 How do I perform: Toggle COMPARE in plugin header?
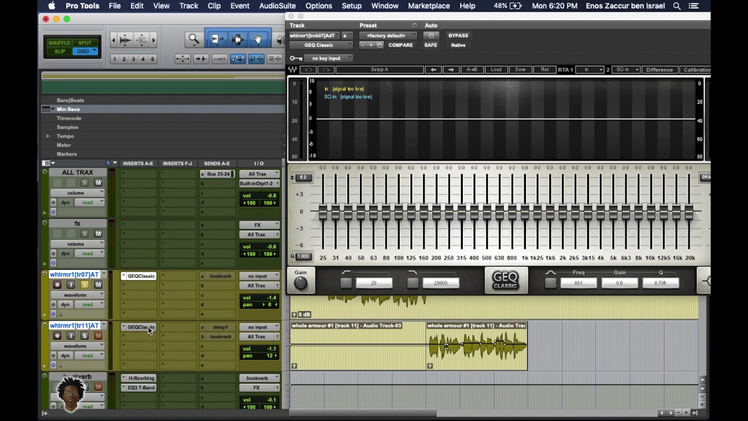(x=400, y=45)
